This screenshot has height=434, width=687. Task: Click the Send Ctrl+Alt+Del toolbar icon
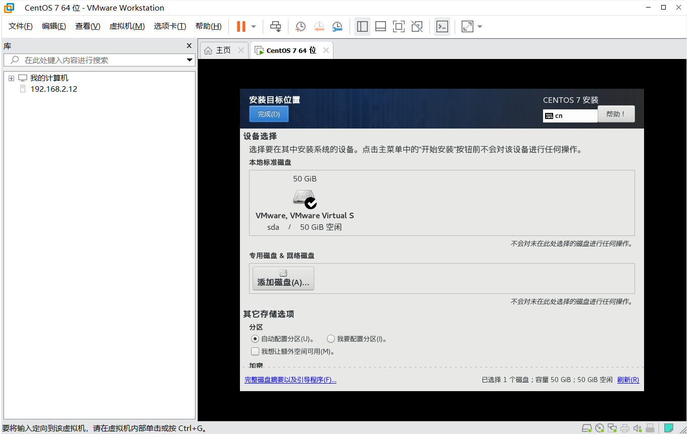[275, 26]
